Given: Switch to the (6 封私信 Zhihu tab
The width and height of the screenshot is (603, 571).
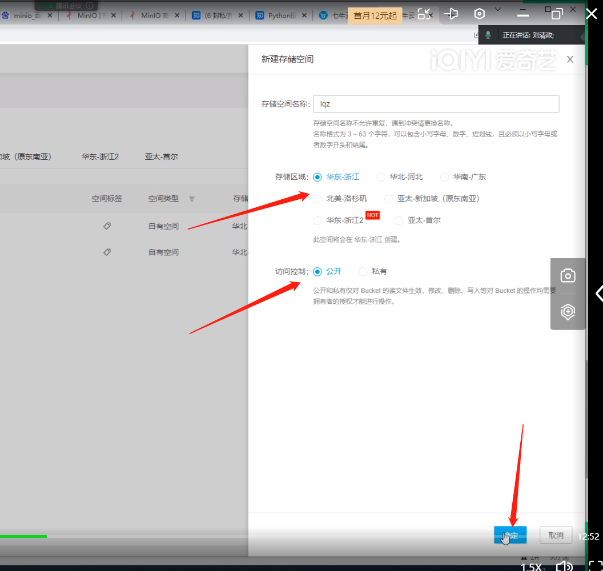Looking at the screenshot, I should [x=219, y=15].
